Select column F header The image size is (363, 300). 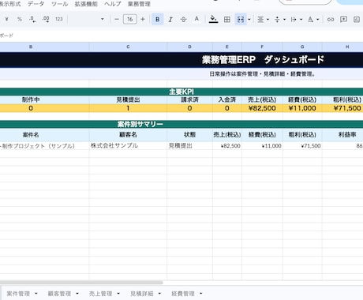(262, 47)
